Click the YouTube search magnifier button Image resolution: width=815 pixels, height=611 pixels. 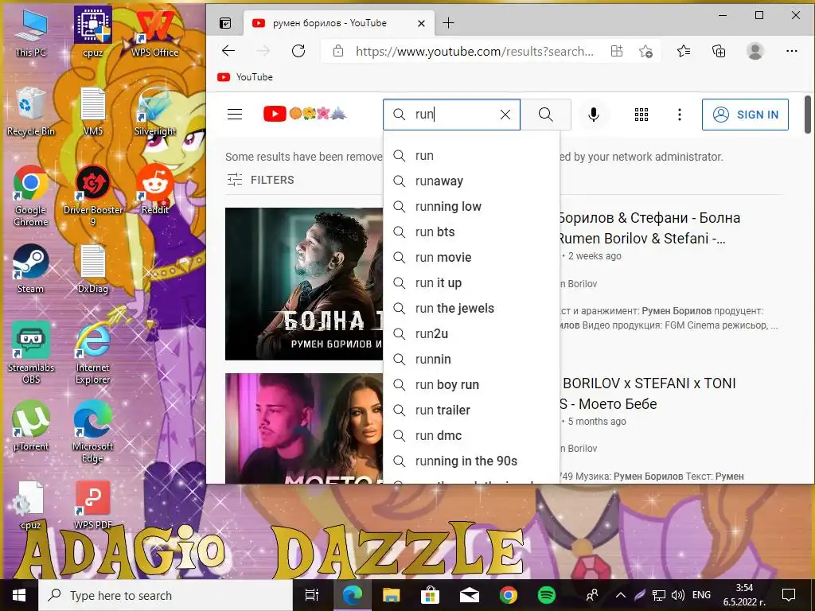[546, 115]
